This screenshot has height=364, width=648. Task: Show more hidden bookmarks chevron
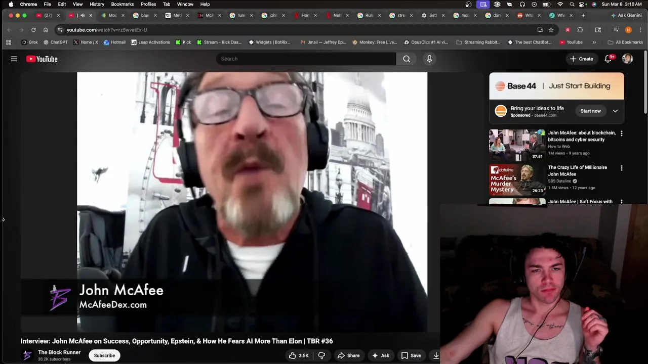594,42
